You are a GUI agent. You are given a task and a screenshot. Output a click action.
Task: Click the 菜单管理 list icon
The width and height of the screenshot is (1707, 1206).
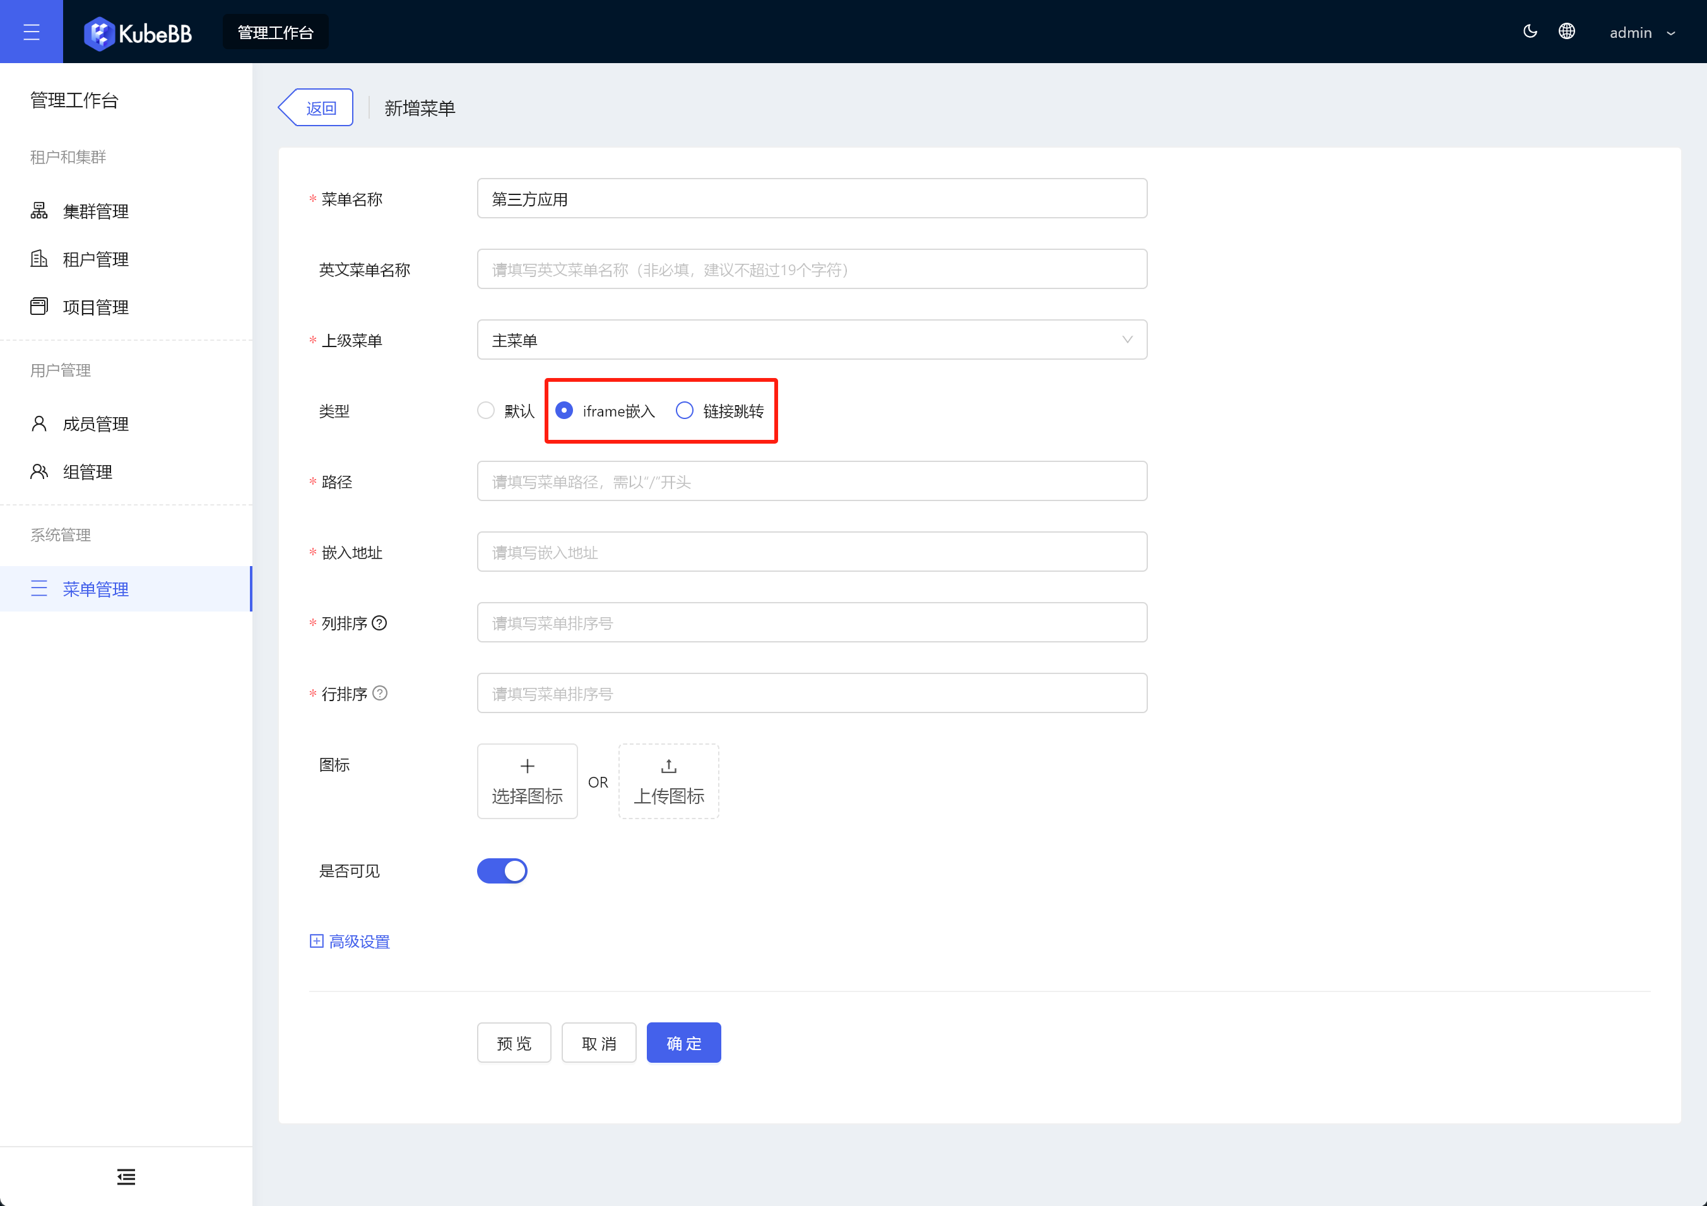coord(38,589)
